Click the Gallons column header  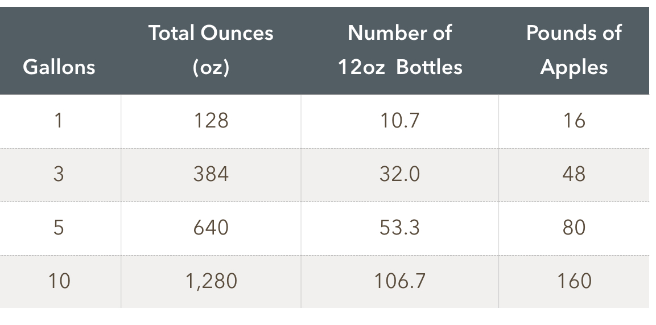pyautogui.click(x=59, y=67)
